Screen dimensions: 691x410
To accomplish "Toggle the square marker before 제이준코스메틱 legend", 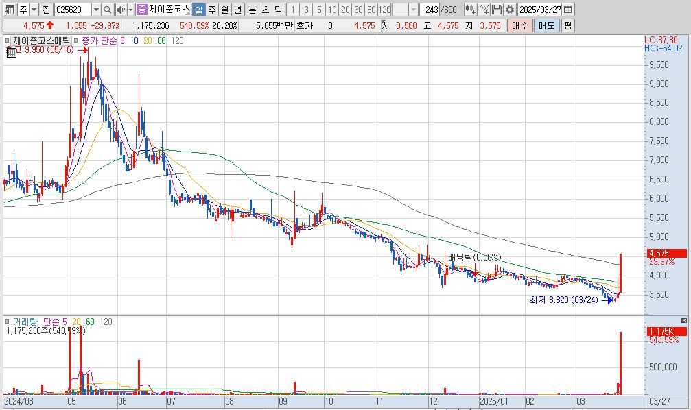I will click(x=7, y=40).
